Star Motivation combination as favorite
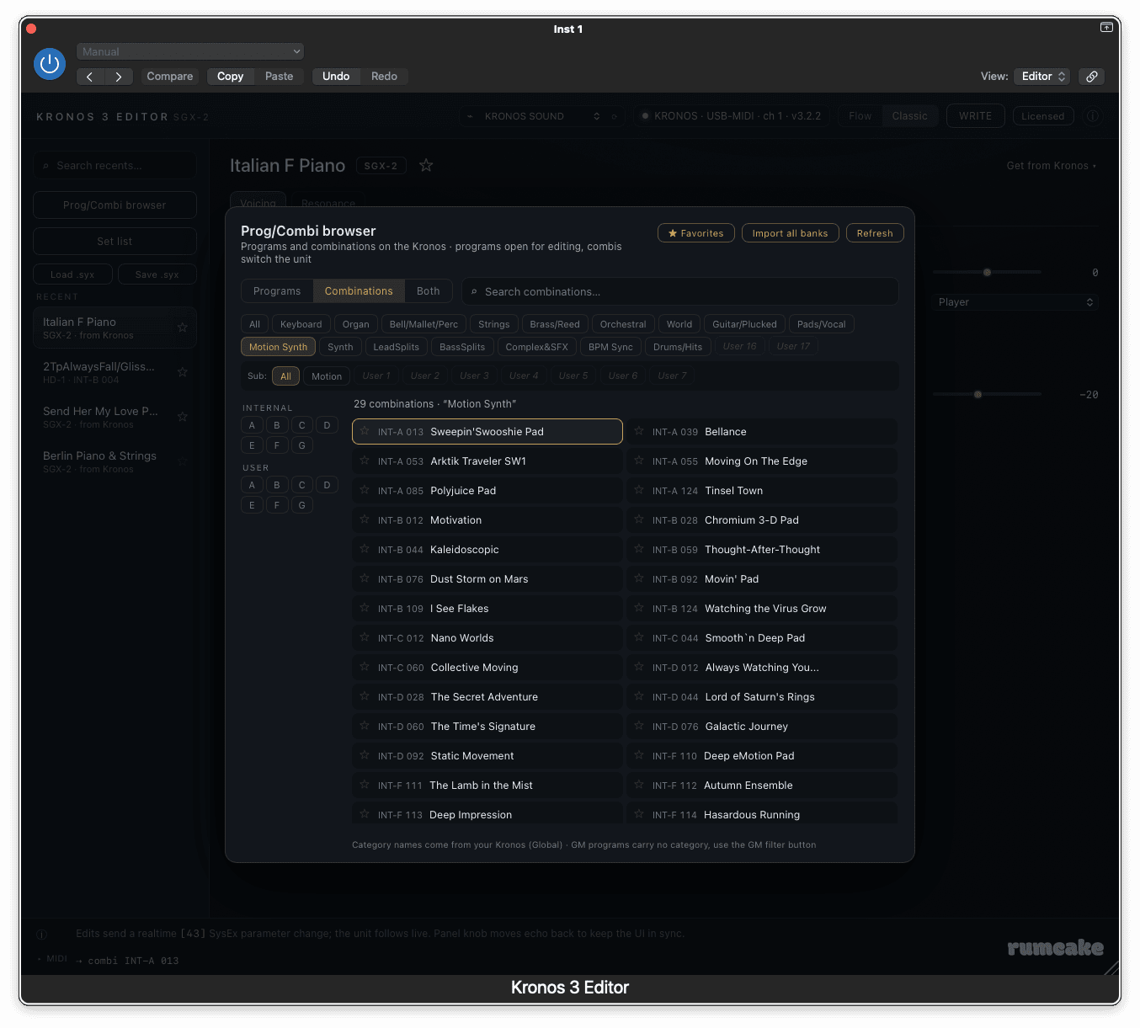1140x1028 pixels. 365,519
